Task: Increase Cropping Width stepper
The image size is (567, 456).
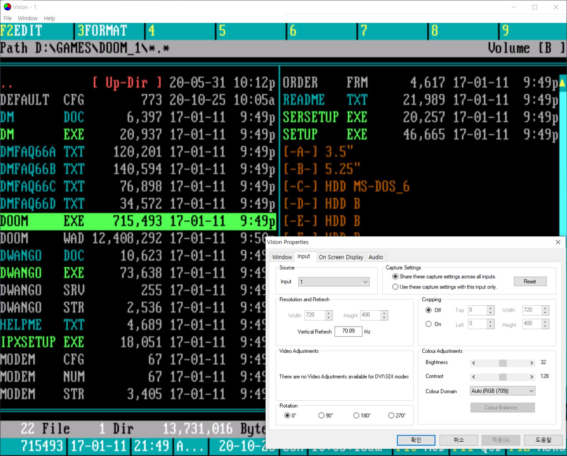Action: click(545, 308)
